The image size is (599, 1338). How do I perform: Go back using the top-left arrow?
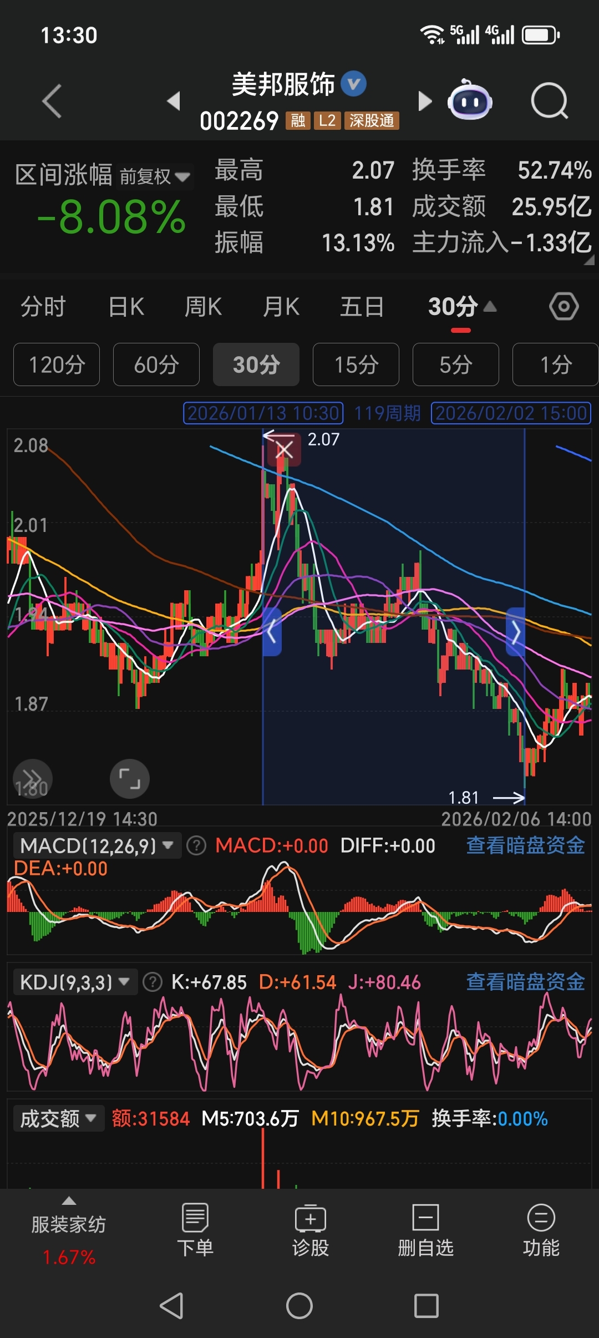click(x=52, y=101)
